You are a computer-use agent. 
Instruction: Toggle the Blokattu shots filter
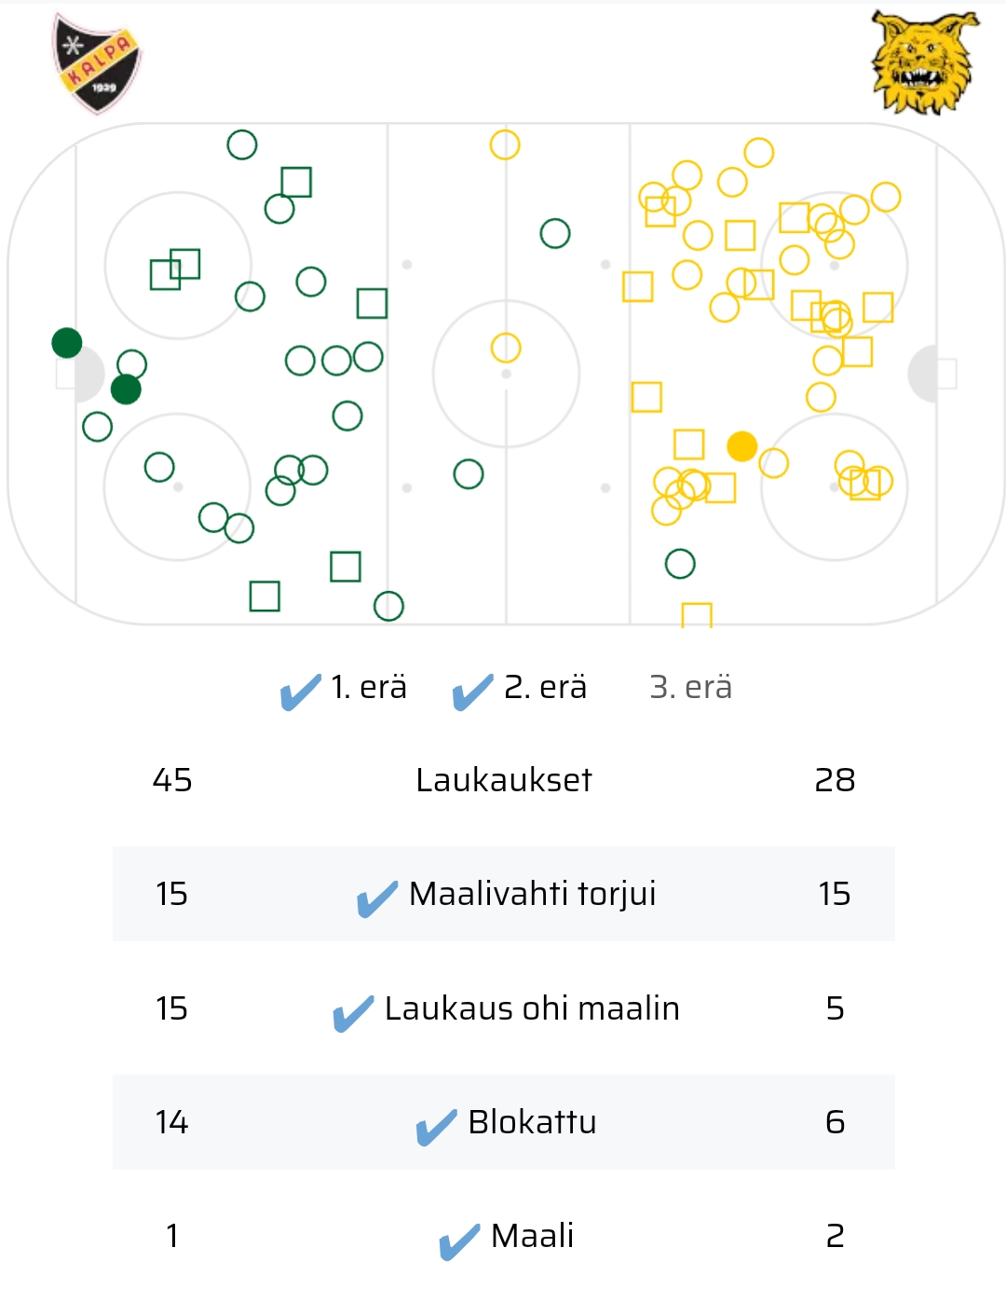point(508,1123)
